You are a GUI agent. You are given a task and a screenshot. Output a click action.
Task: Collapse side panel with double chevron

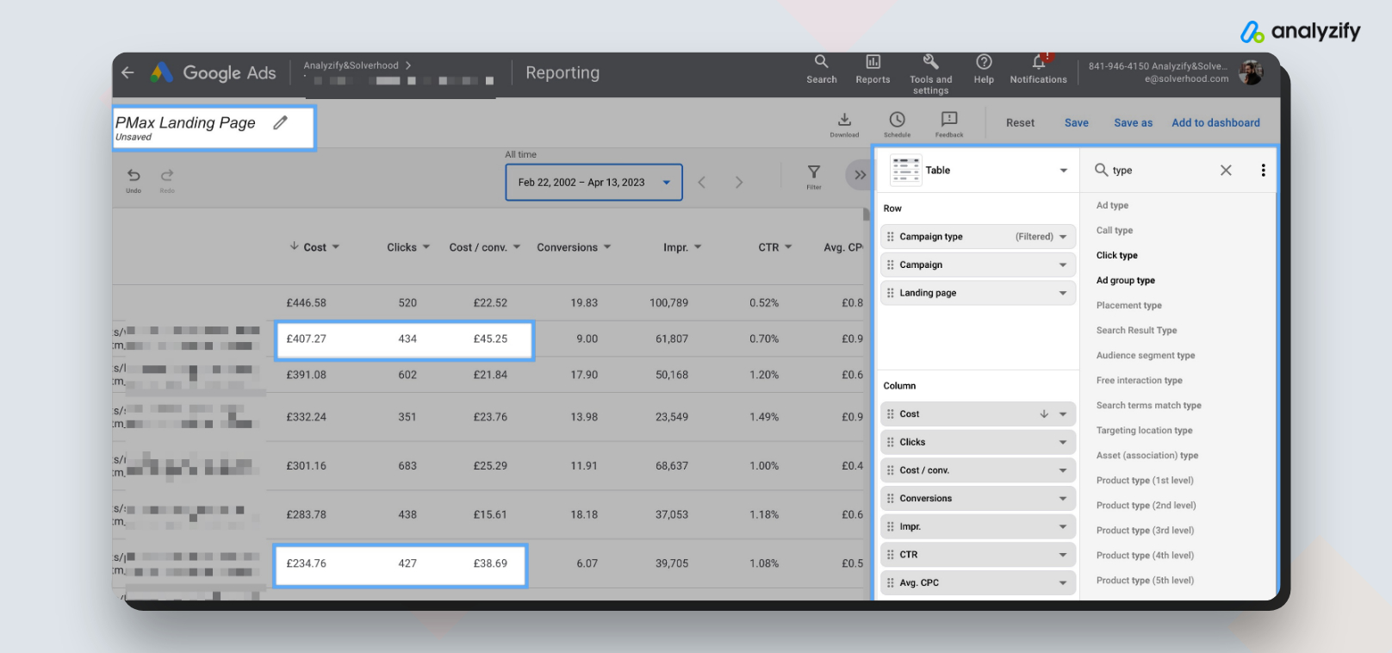860,175
